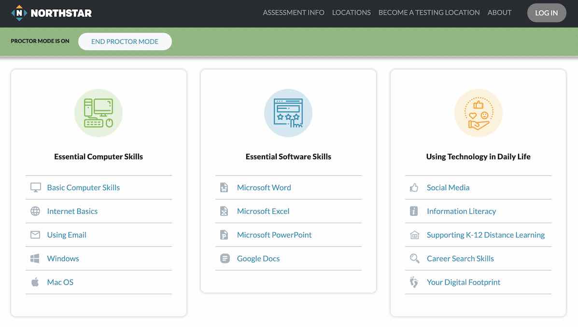Screen dimensions: 578x327
Task: Click the info icon beside Information Literacy
Action: pyautogui.click(x=414, y=211)
